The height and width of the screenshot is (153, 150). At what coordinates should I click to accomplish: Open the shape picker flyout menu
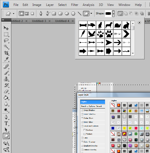point(139,23)
